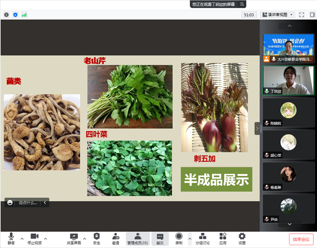
Task: Check network signal status icon
Action: pos(24,15)
